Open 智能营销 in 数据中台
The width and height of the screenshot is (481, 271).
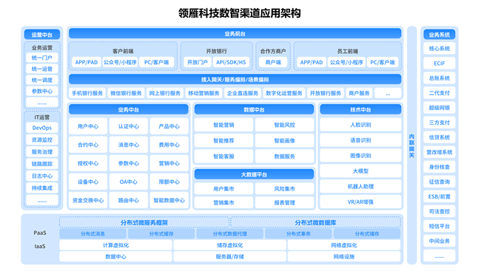223,125
